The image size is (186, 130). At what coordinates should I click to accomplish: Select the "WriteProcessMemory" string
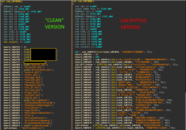37,120
